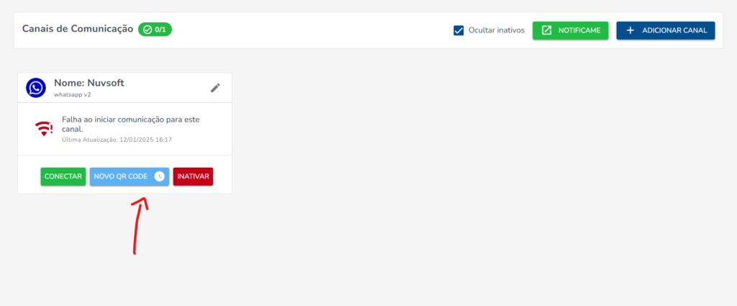The image size is (737, 306).
Task: Click the clock icon on NOVO QR CODE
Action: tap(160, 176)
